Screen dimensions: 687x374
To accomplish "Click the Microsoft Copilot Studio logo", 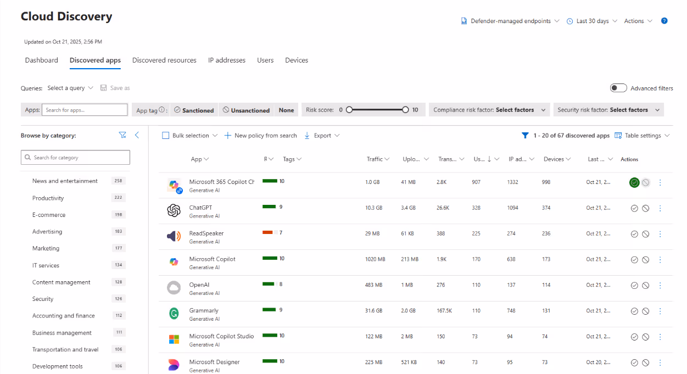I will (x=174, y=339).
